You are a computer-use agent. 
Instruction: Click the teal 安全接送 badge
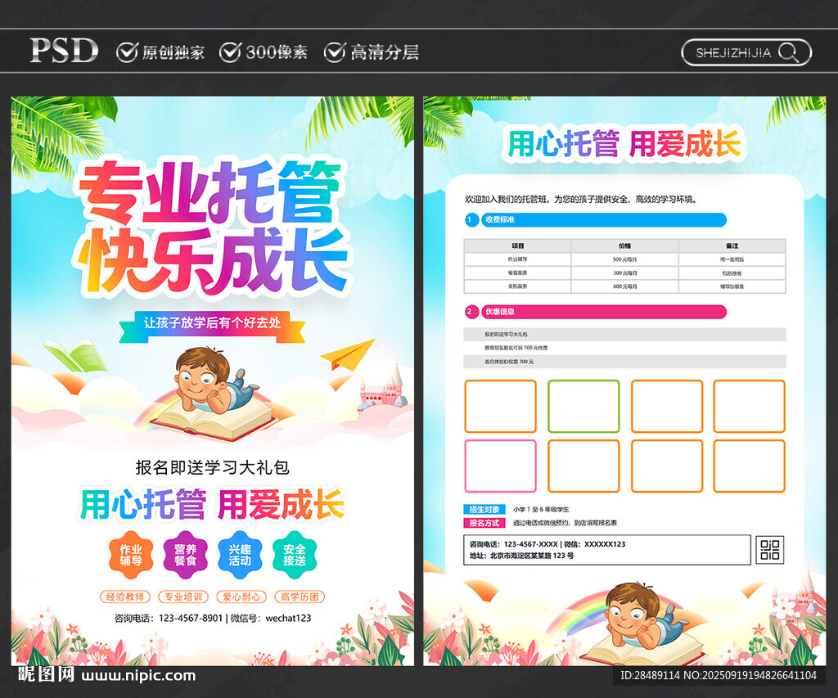point(295,555)
